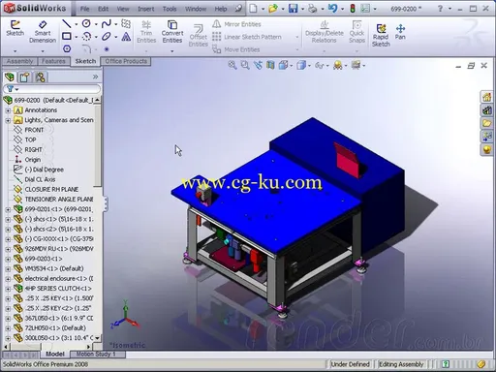Image resolution: width=496 pixels, height=372 pixels.
Task: Switch to the Assembly tab
Action: click(x=19, y=61)
